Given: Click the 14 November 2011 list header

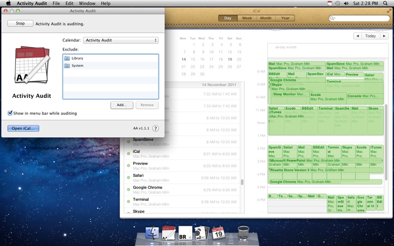Looking at the screenshot, I should (x=219, y=85).
